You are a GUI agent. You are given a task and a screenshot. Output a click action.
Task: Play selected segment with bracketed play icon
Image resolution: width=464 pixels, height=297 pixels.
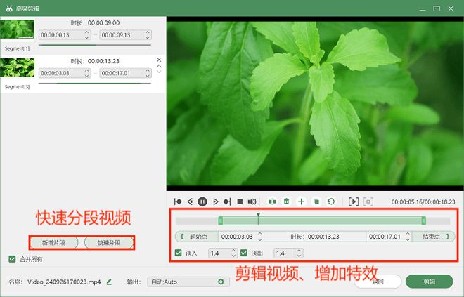click(x=354, y=202)
